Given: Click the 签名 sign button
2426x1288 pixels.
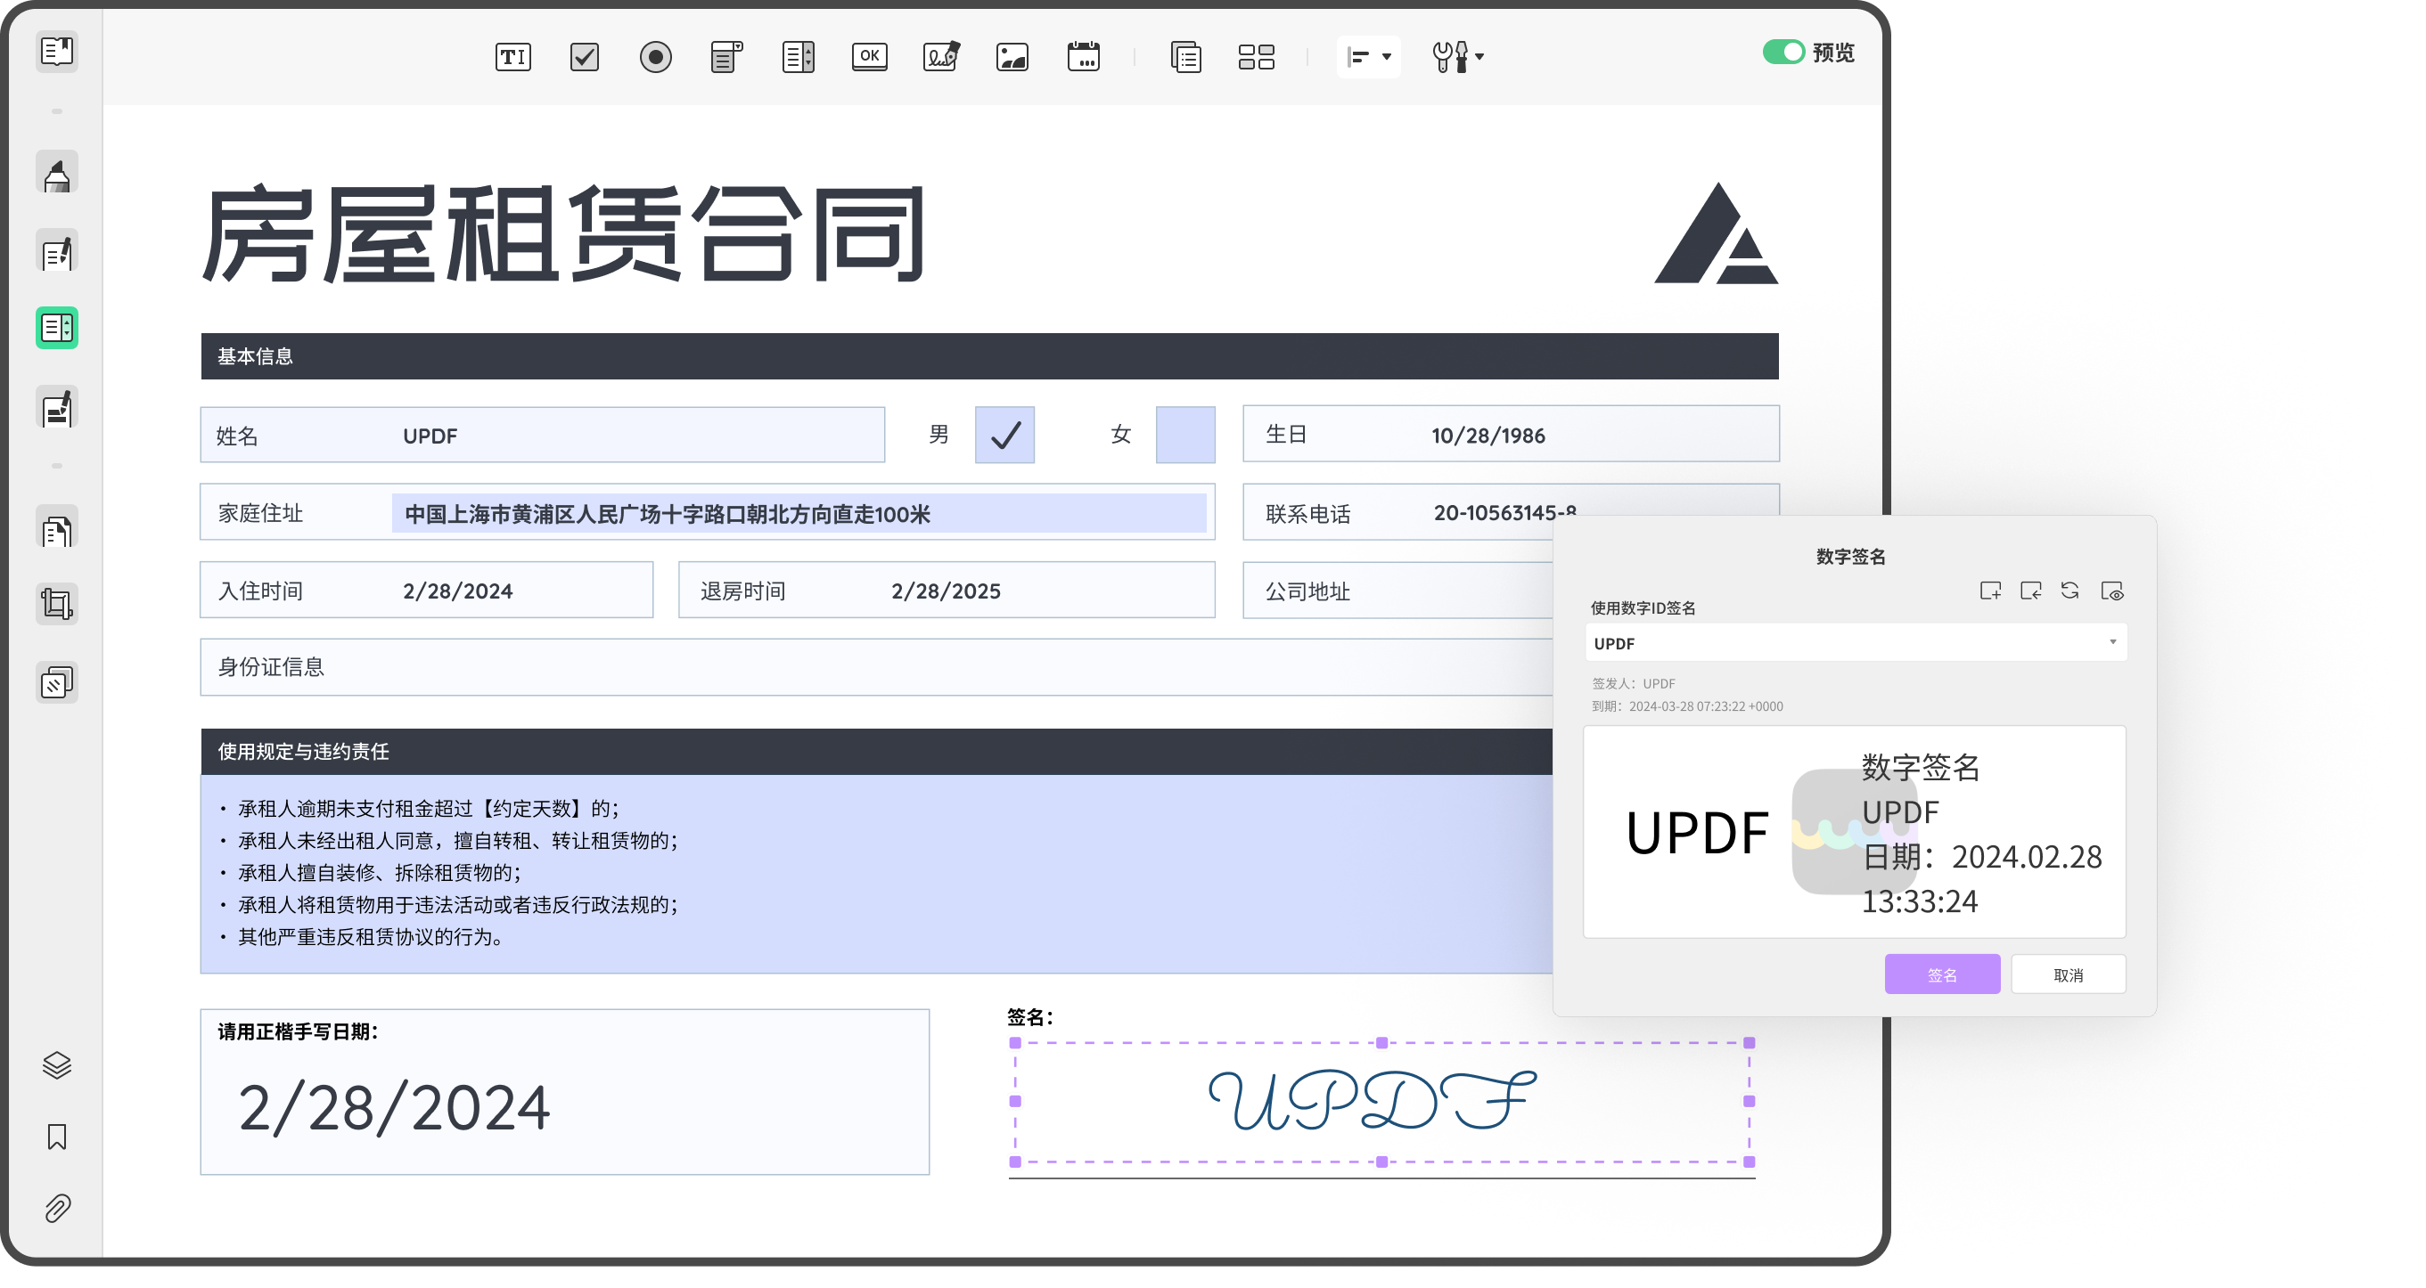Looking at the screenshot, I should [1942, 974].
